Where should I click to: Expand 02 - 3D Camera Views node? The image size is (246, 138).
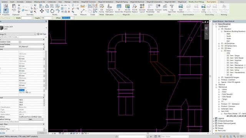coord(219,46)
